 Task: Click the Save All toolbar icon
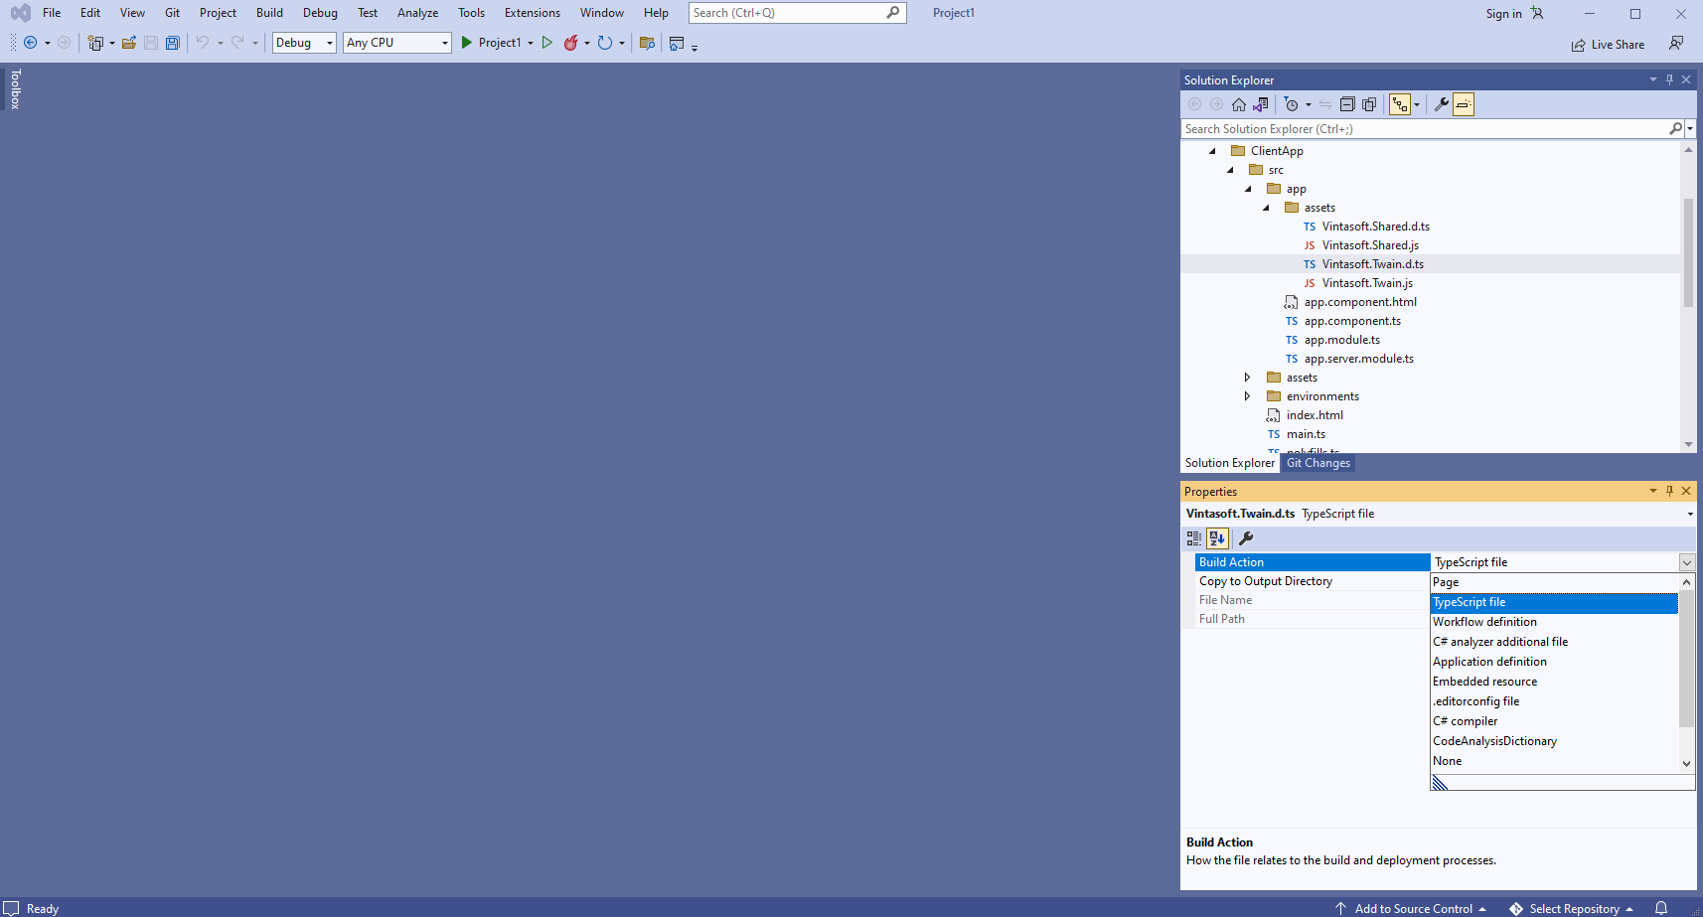tap(173, 43)
